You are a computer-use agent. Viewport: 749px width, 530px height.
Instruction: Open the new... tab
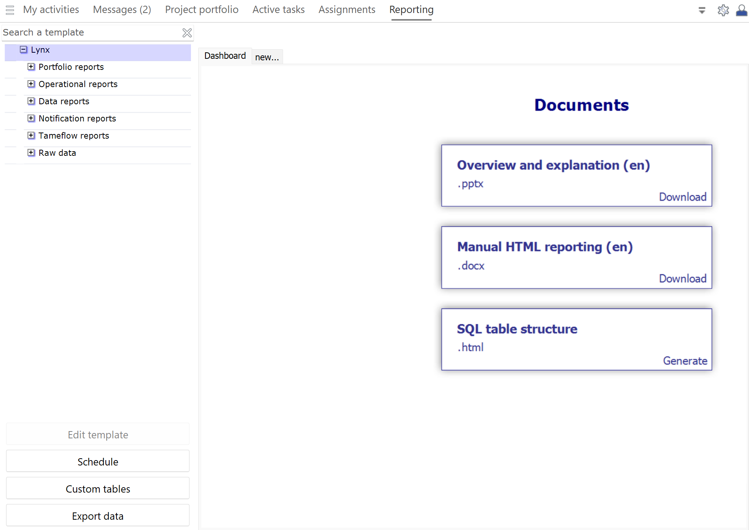(x=267, y=57)
